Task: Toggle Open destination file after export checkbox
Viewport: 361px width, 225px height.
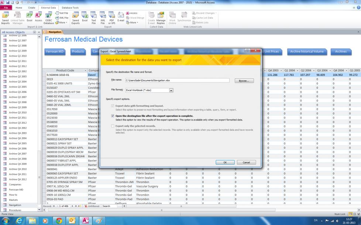Action: (113, 116)
